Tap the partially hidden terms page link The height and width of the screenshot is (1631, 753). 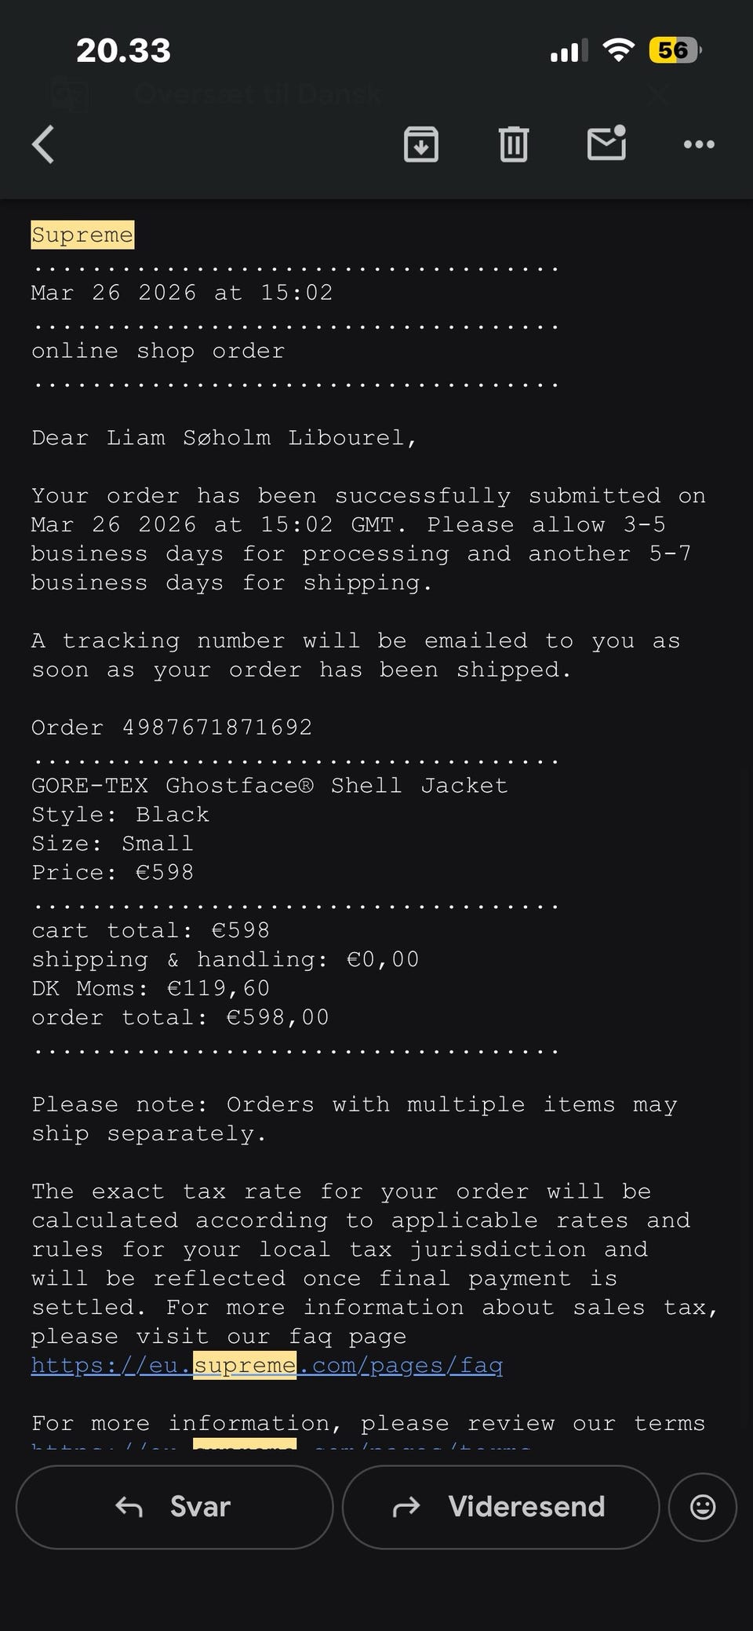pyautogui.click(x=282, y=1443)
